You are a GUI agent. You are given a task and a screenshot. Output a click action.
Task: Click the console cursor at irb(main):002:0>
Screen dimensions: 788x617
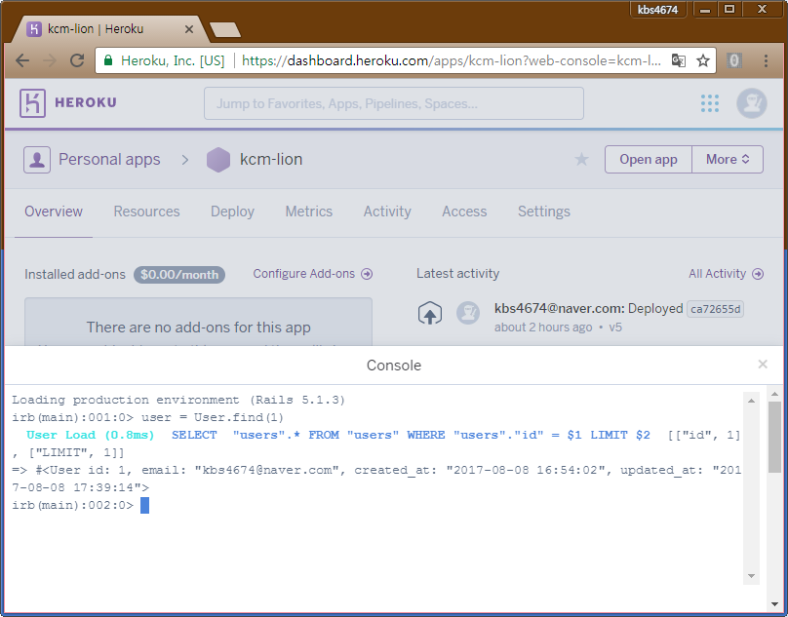tap(144, 506)
